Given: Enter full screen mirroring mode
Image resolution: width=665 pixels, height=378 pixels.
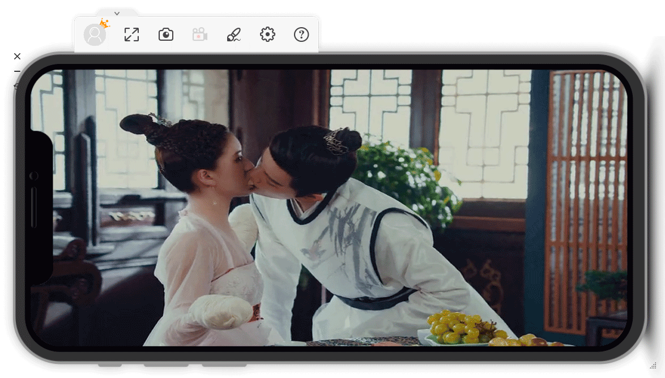Looking at the screenshot, I should tap(131, 35).
